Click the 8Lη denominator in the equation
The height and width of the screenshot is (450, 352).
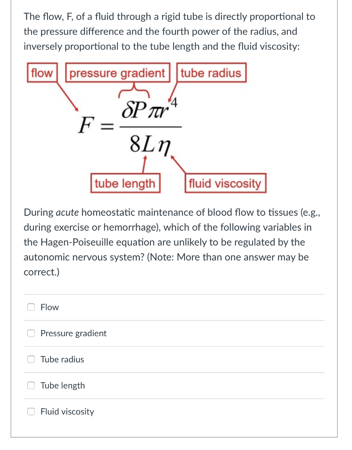tap(149, 143)
